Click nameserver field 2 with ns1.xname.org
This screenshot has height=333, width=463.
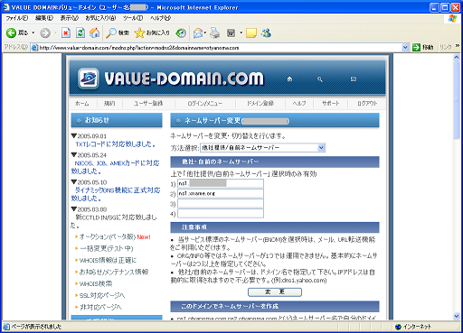(x=221, y=193)
